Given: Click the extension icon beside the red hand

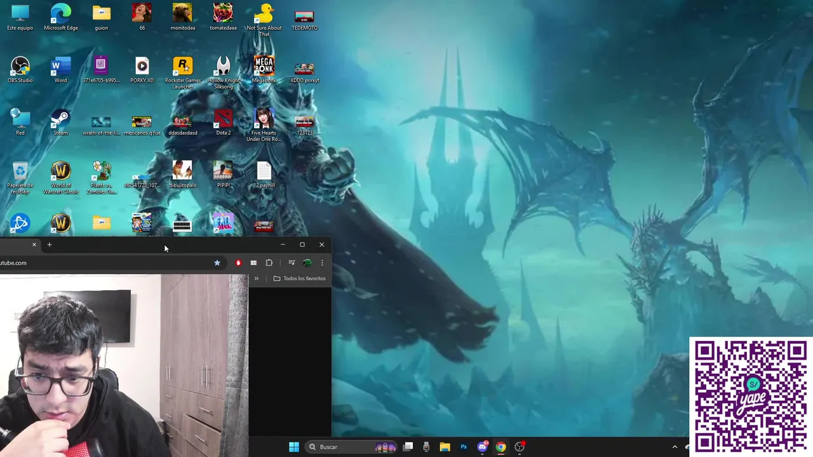Looking at the screenshot, I should 253,263.
